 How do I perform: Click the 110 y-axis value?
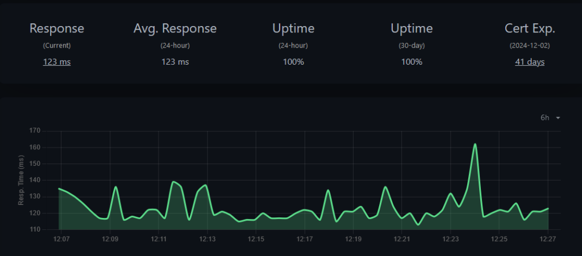(x=36, y=230)
